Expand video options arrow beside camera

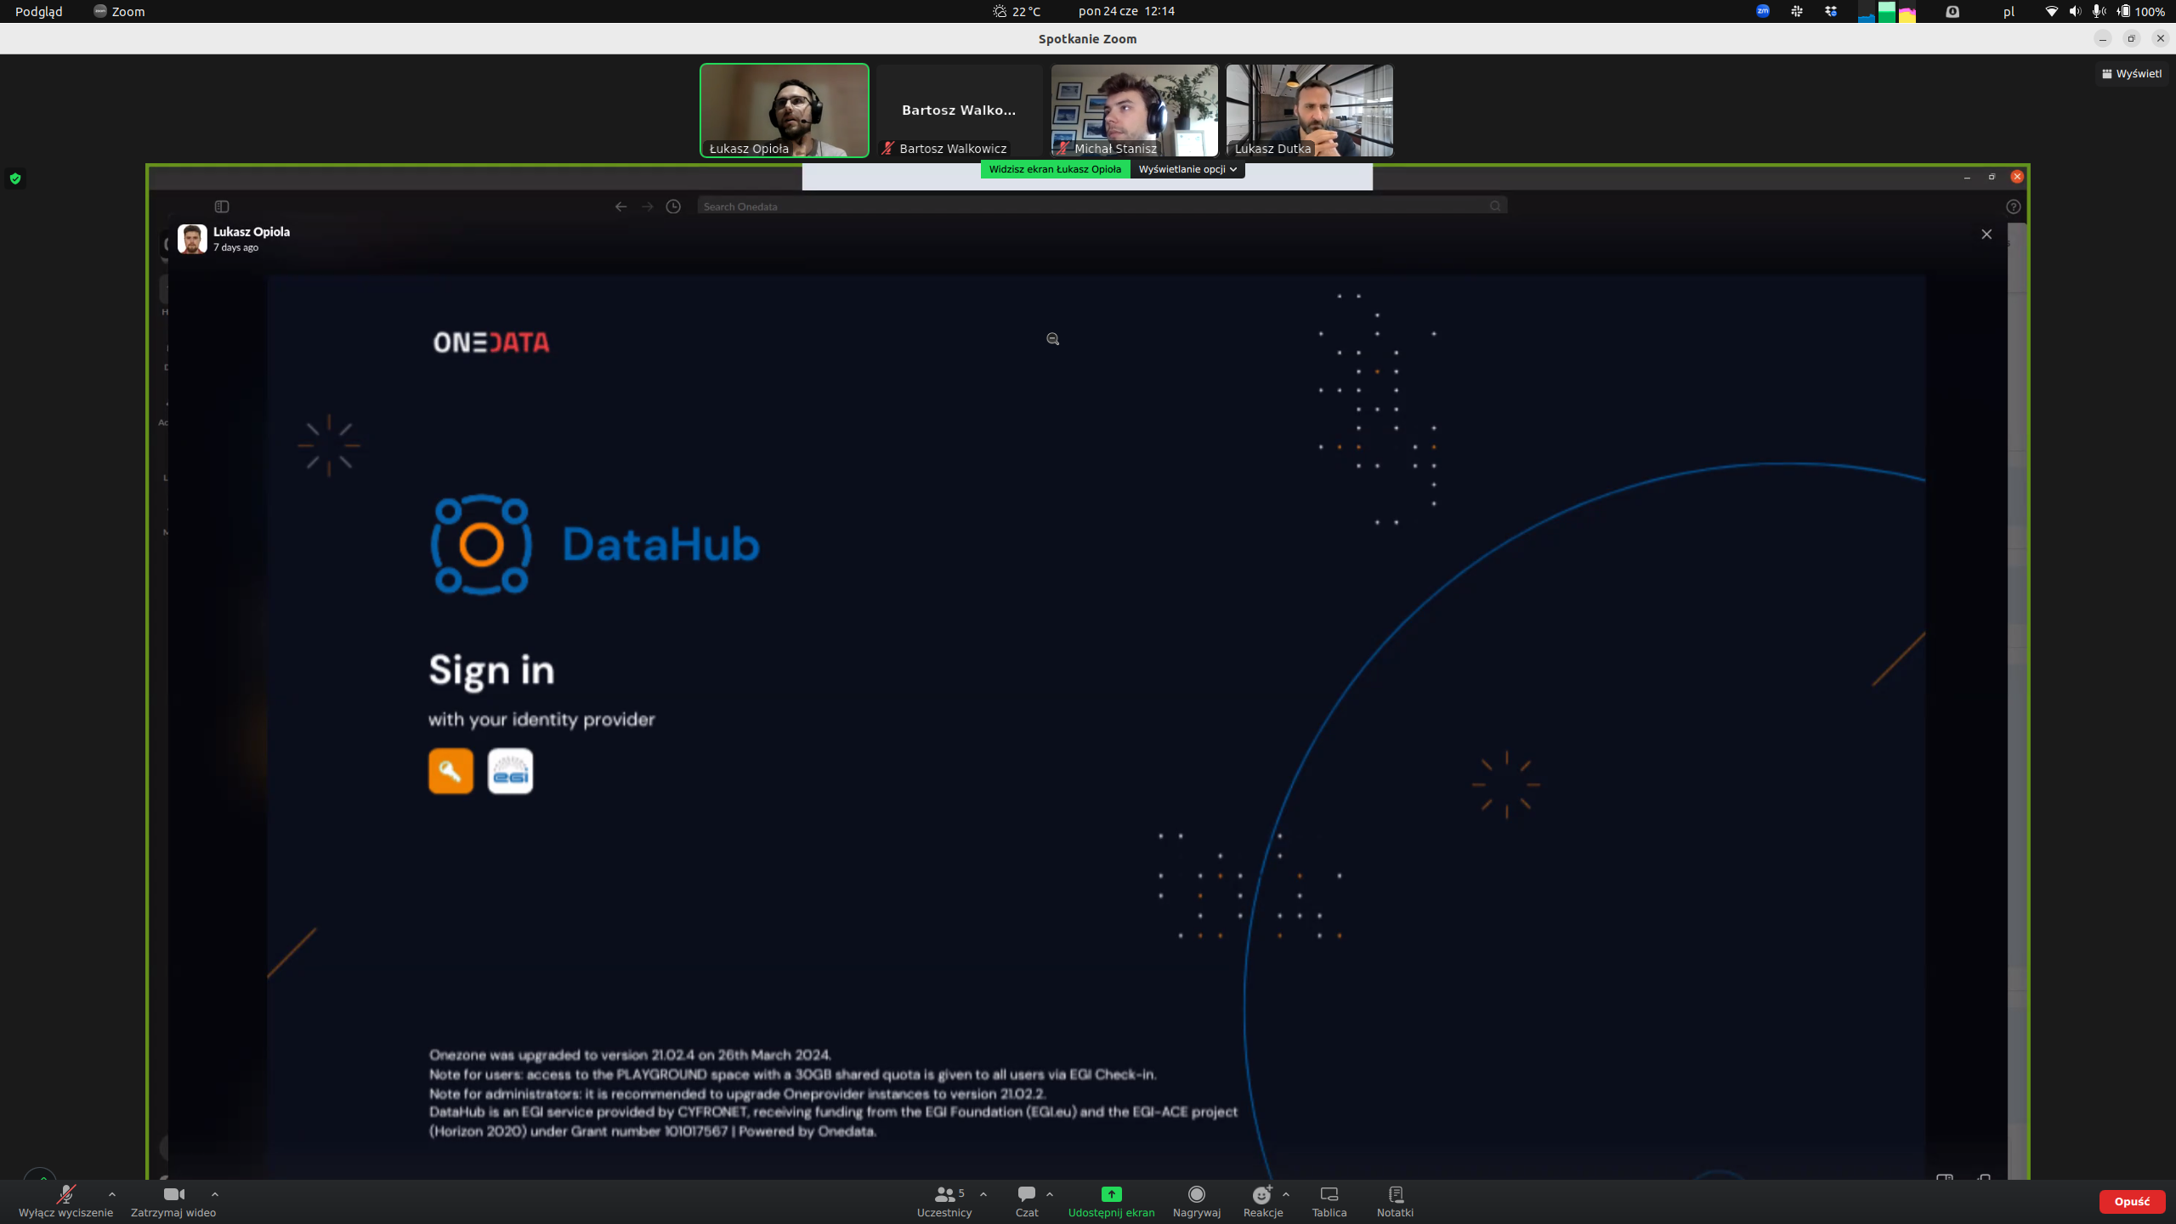(215, 1194)
